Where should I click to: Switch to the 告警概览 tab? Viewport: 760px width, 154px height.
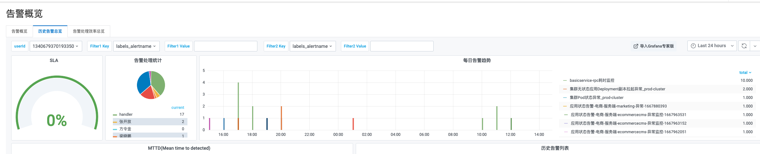19,31
